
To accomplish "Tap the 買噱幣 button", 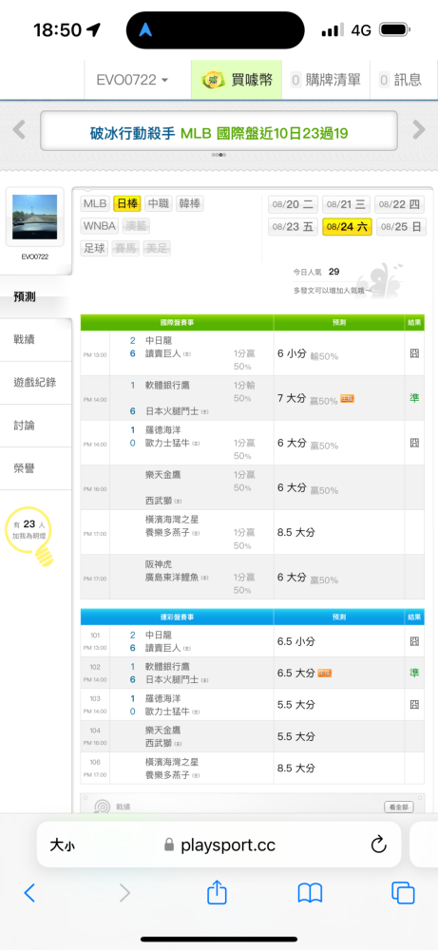I will click(237, 80).
